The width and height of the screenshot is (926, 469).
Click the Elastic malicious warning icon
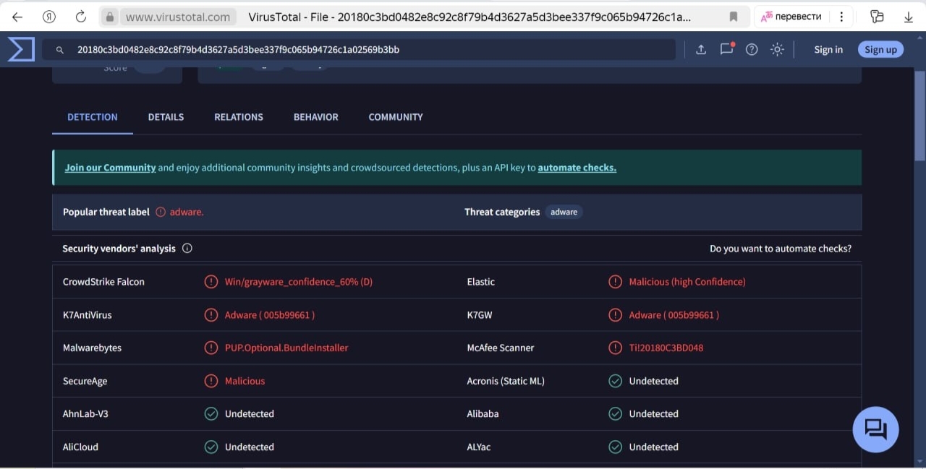tap(615, 282)
